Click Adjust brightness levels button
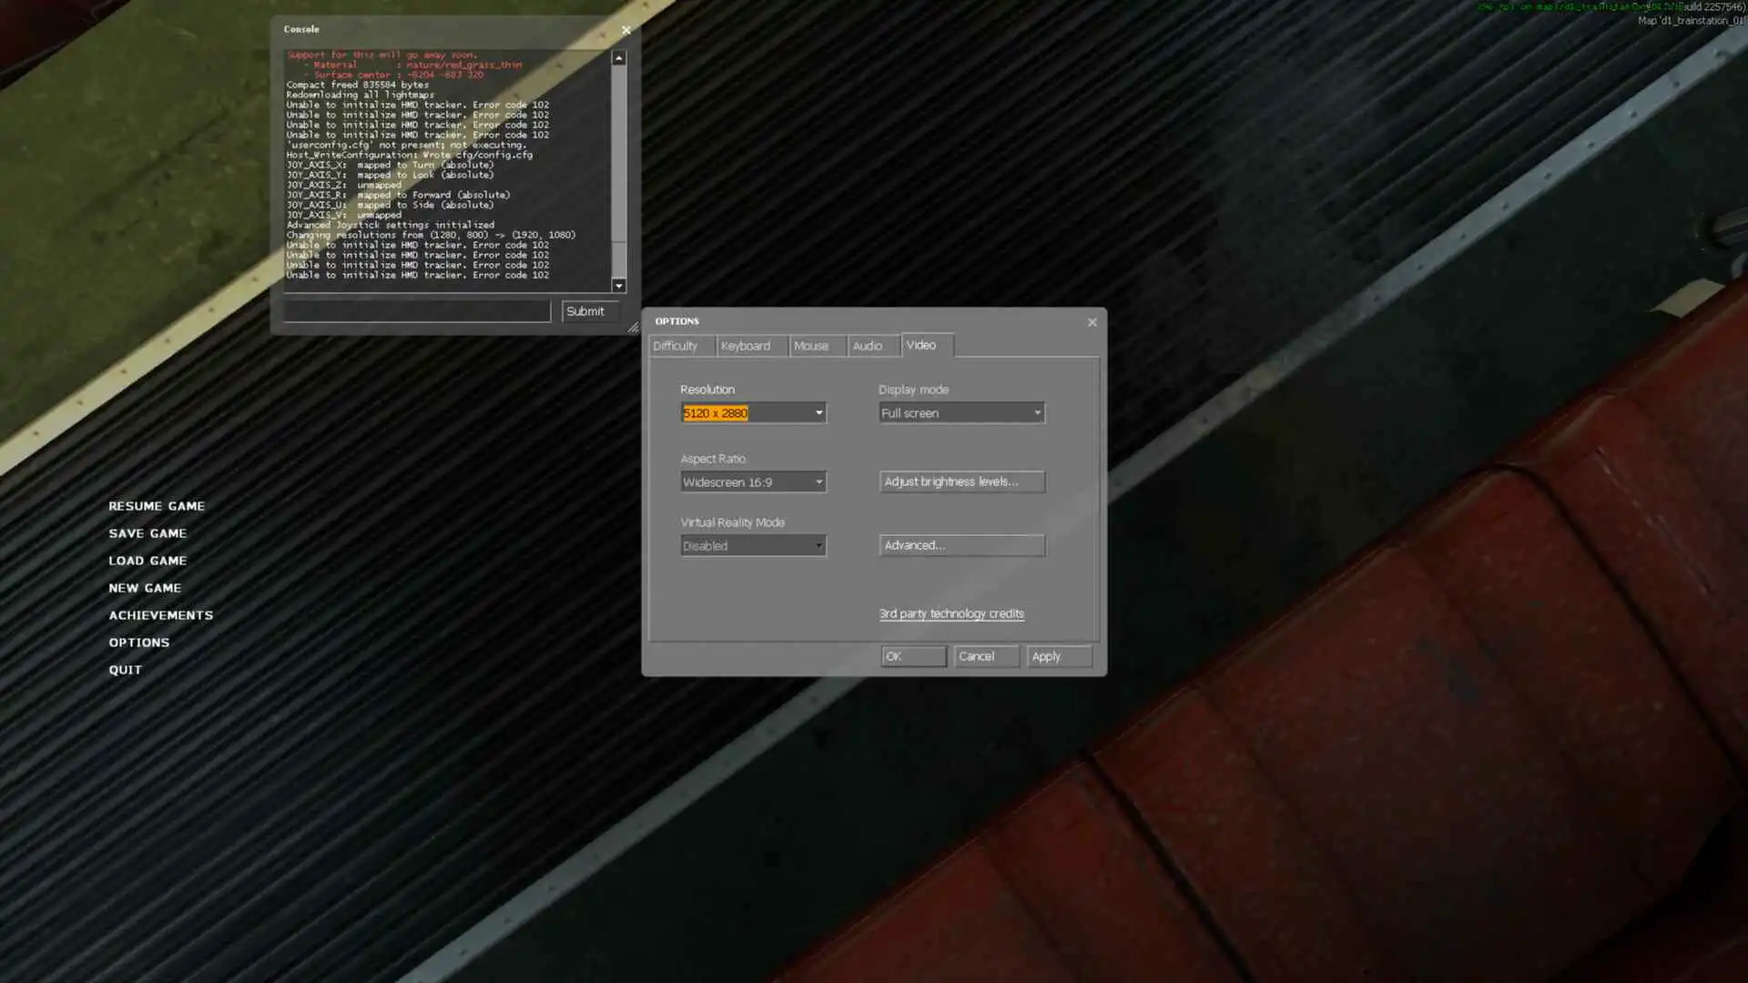The image size is (1748, 983). click(x=961, y=481)
